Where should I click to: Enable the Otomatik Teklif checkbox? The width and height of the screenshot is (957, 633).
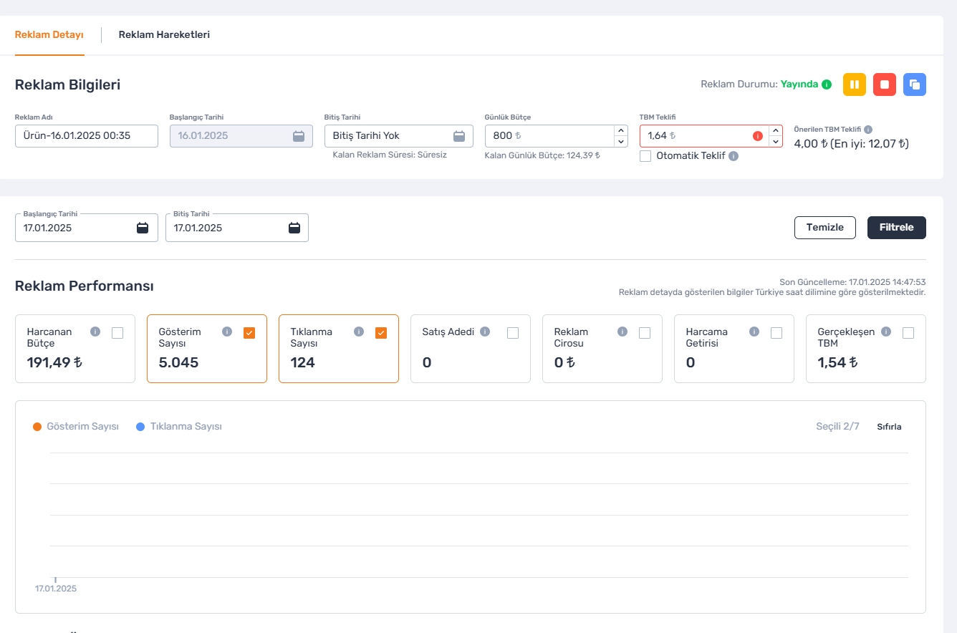(x=645, y=156)
